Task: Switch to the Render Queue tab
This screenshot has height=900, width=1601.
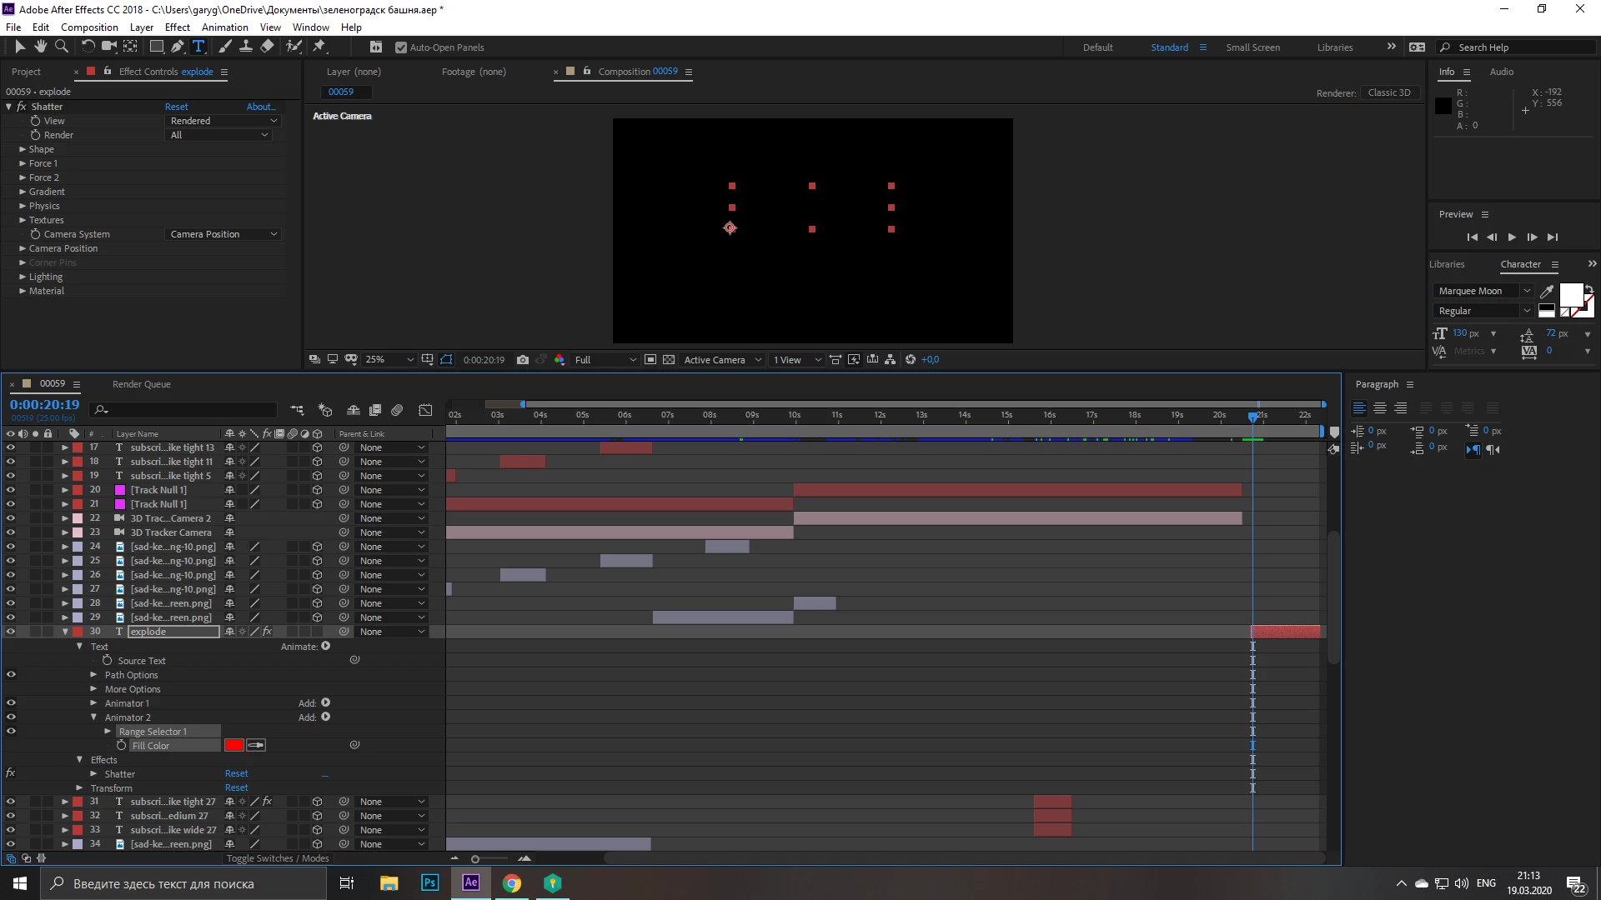Action: 141,384
